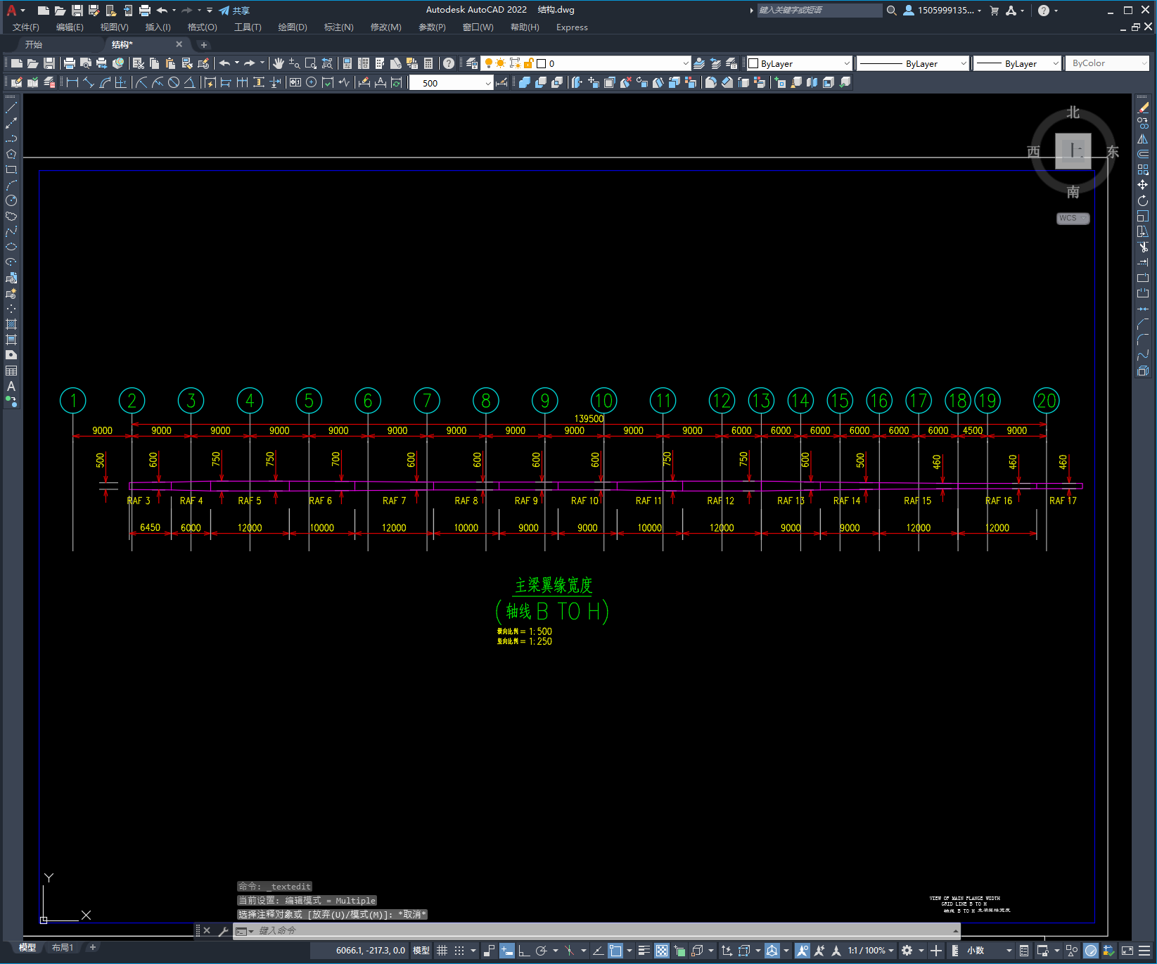Select the Rotate tool in modify toolbar
This screenshot has height=964, width=1157.
point(1143,200)
